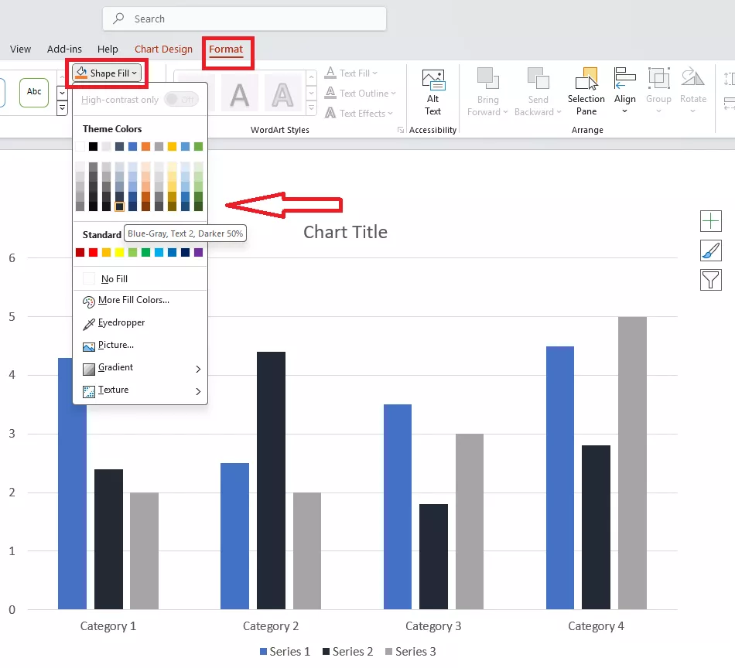Select Category 3 blue Series 1 bar
Screen dimensions: 735x668
click(x=398, y=507)
